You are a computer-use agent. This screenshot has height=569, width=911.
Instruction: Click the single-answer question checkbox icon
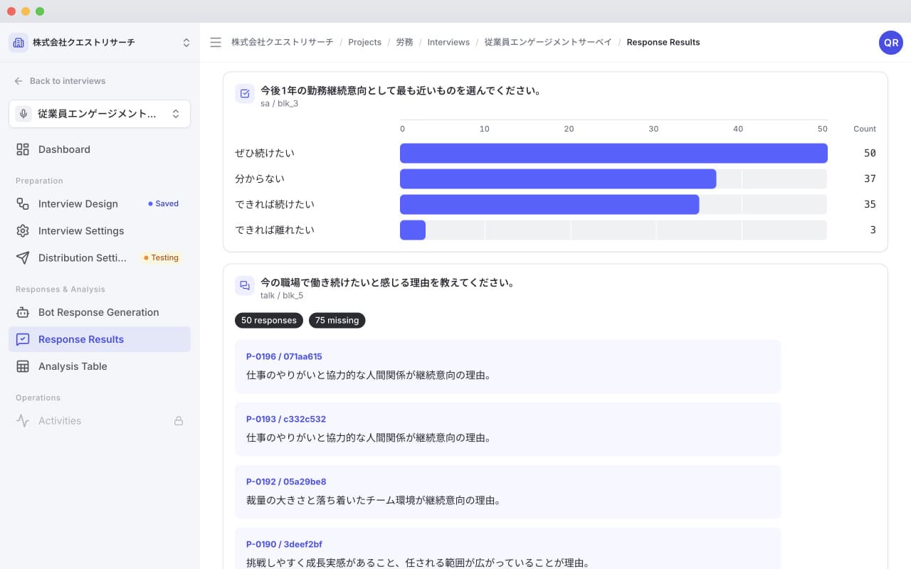coord(245,94)
